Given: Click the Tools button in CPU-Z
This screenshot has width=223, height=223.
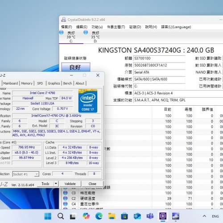Looking at the screenshot, I should pyautogui.click(x=45, y=184).
